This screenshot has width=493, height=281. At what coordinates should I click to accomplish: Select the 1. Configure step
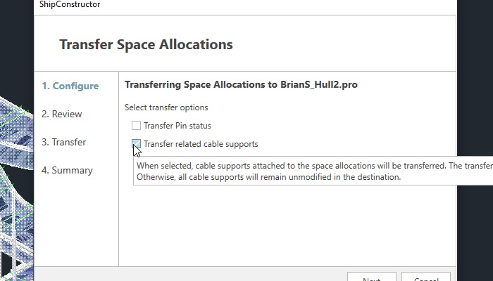(x=70, y=86)
